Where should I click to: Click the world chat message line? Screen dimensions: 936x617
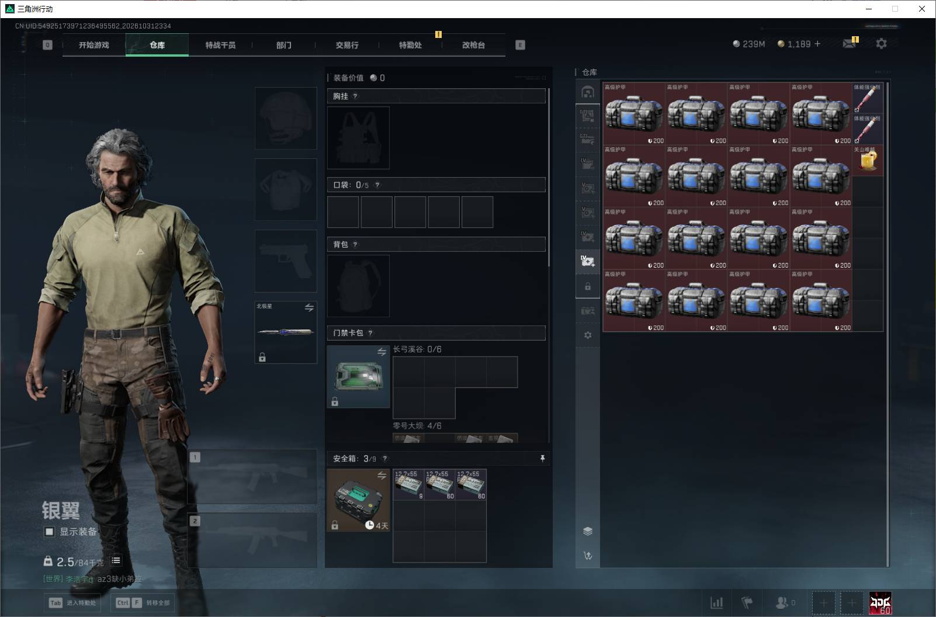92,579
